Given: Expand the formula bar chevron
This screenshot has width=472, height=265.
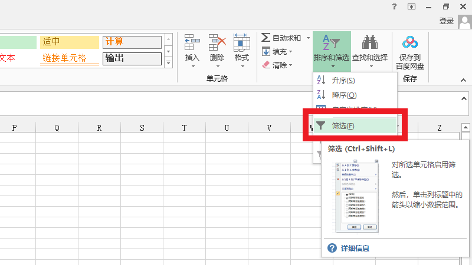Looking at the screenshot, I should click(x=464, y=99).
